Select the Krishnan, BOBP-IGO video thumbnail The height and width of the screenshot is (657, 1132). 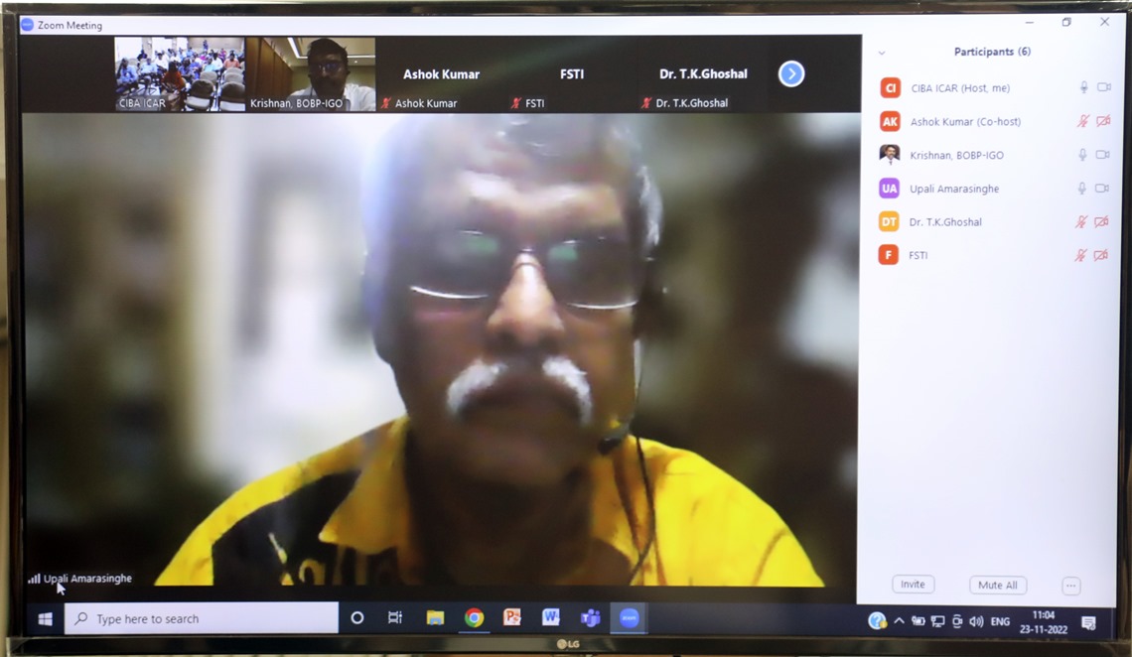311,73
